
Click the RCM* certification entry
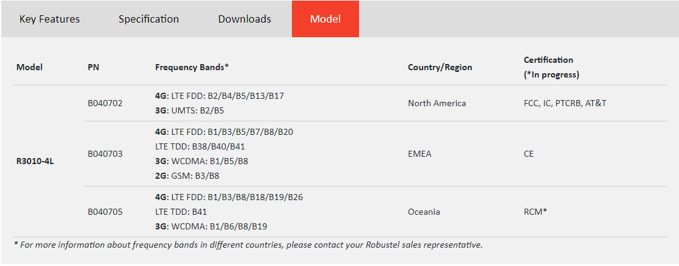[536, 212]
